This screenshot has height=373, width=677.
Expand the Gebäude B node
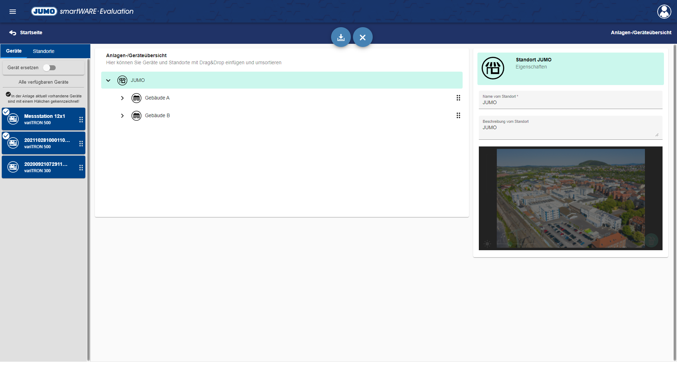point(122,116)
